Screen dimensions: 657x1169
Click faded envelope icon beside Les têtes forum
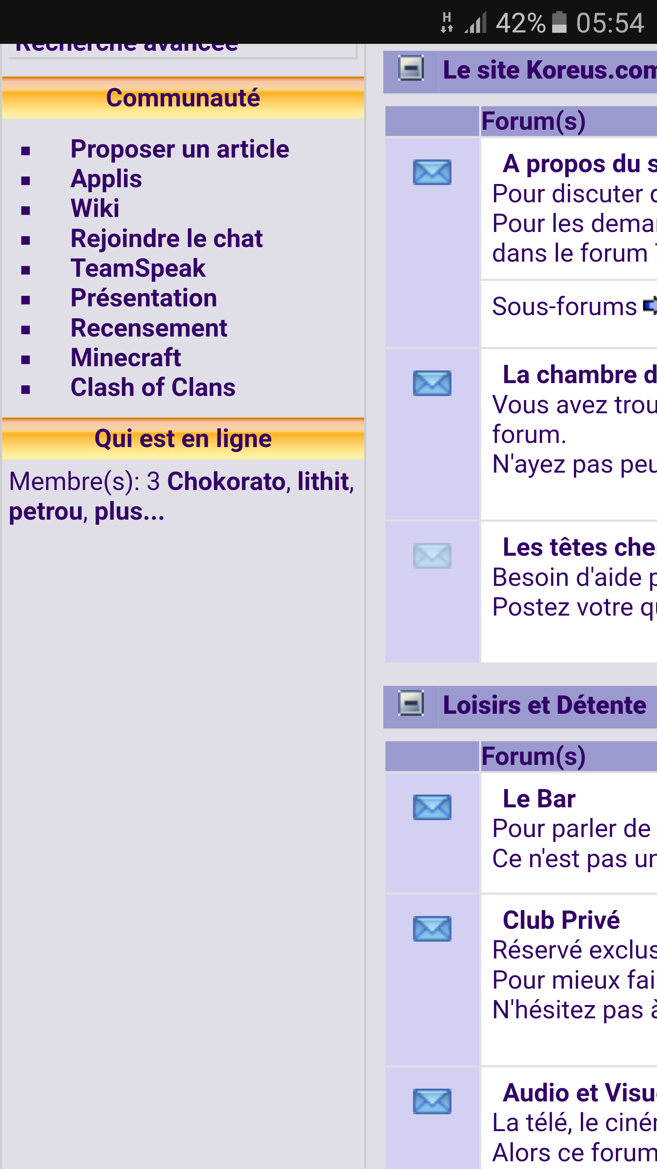432,556
